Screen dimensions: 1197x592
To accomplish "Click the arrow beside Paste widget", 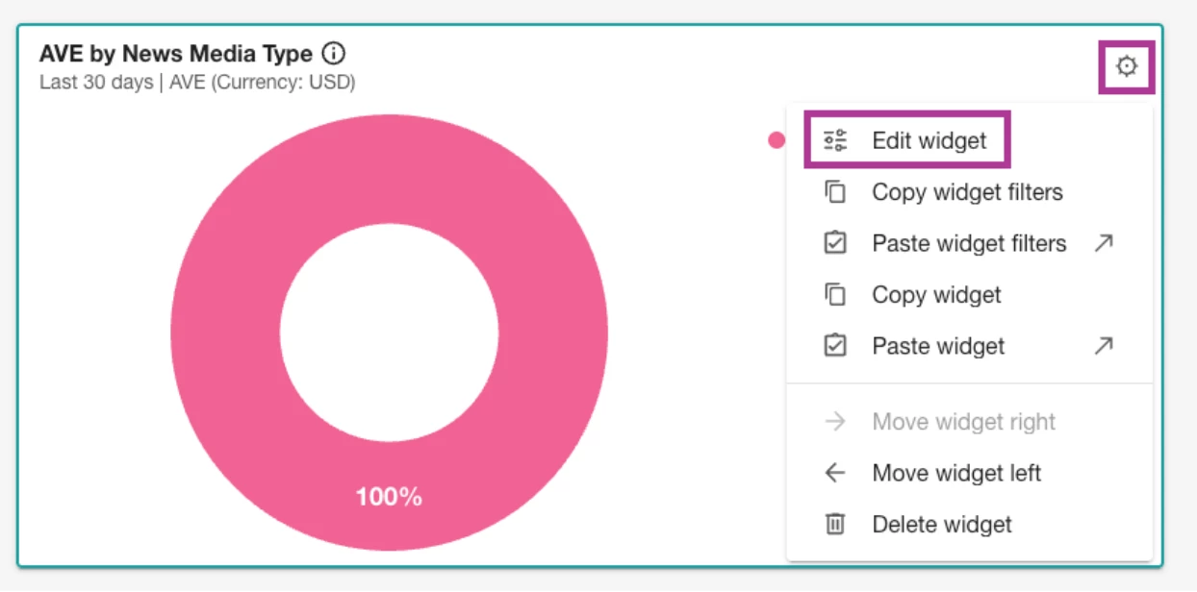I will pyautogui.click(x=1104, y=346).
